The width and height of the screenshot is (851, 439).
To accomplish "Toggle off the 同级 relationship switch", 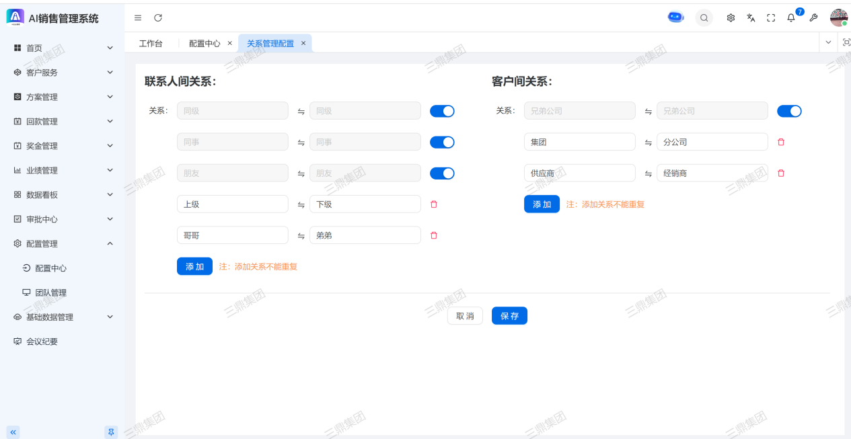I will [442, 111].
